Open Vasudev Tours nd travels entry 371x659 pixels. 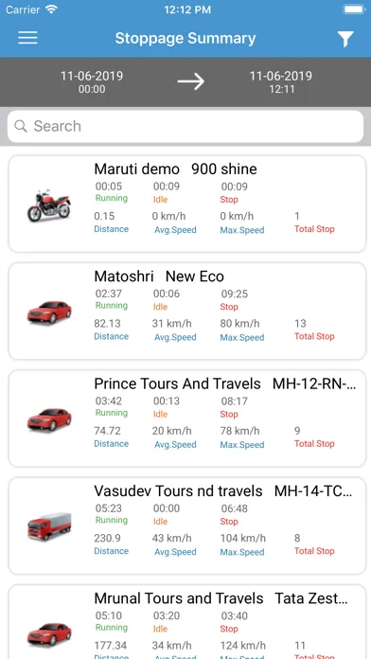click(187, 525)
